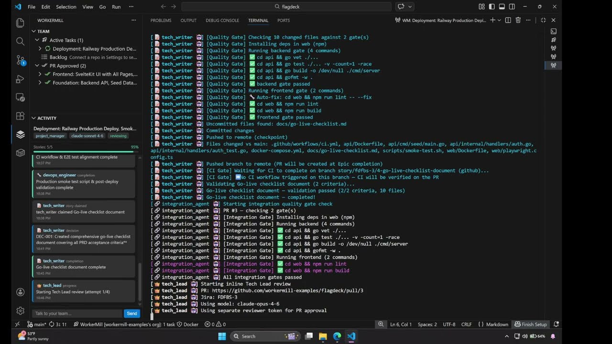
Task: Click the main* branch in status bar
Action: pos(37,324)
